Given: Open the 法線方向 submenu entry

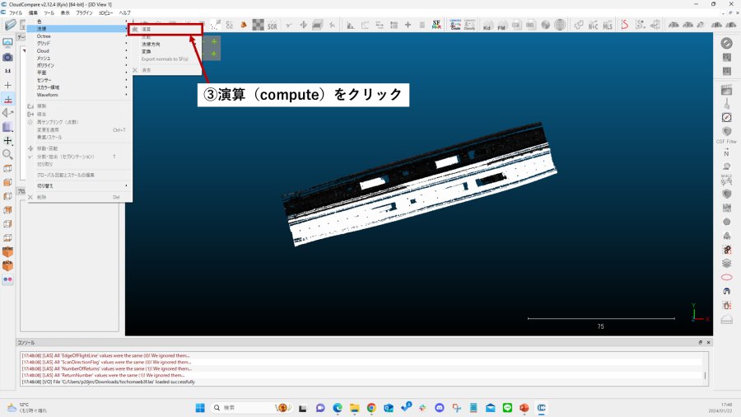Looking at the screenshot, I should [165, 44].
